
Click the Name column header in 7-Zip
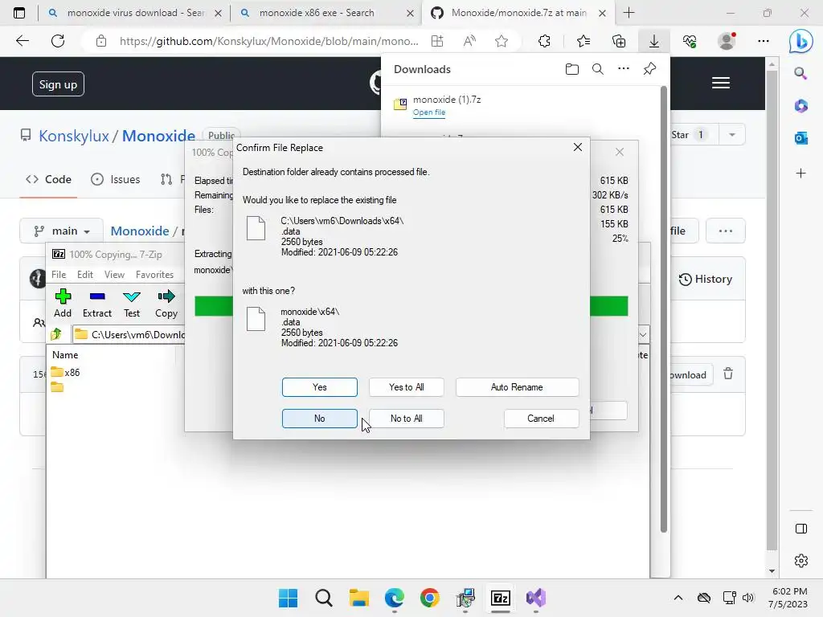pyautogui.click(x=65, y=354)
